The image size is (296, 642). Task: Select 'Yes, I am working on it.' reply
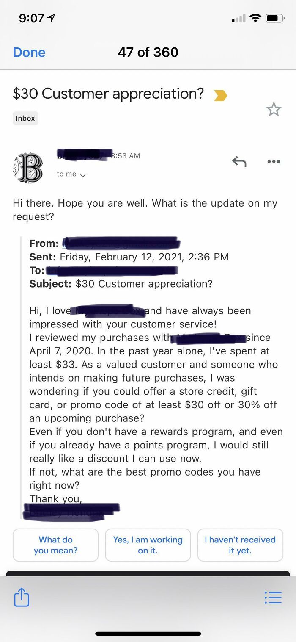pyautogui.click(x=148, y=545)
